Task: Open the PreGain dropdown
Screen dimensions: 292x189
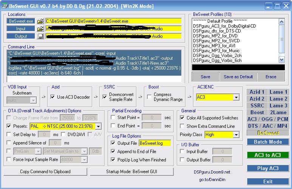Action: point(38,151)
